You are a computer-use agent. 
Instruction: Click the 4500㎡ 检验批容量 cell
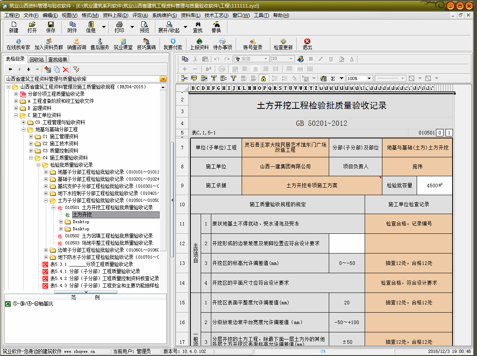[x=434, y=185]
